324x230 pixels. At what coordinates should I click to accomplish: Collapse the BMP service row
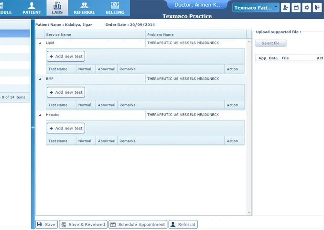point(40,79)
